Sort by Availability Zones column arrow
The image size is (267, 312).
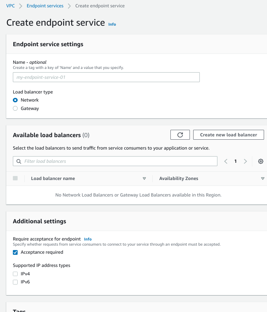[263, 179]
